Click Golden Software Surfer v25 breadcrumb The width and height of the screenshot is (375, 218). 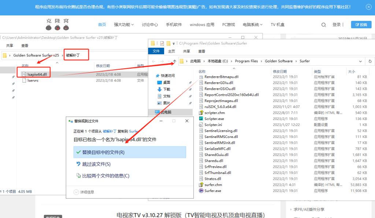[36, 55]
